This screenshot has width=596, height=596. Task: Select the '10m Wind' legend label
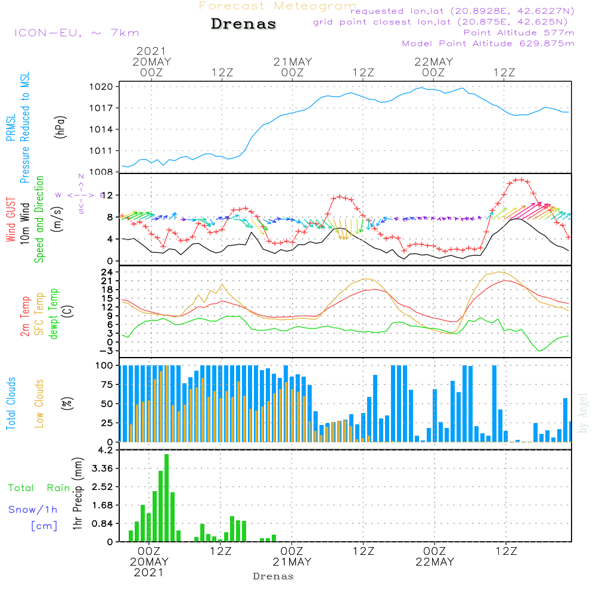point(24,223)
